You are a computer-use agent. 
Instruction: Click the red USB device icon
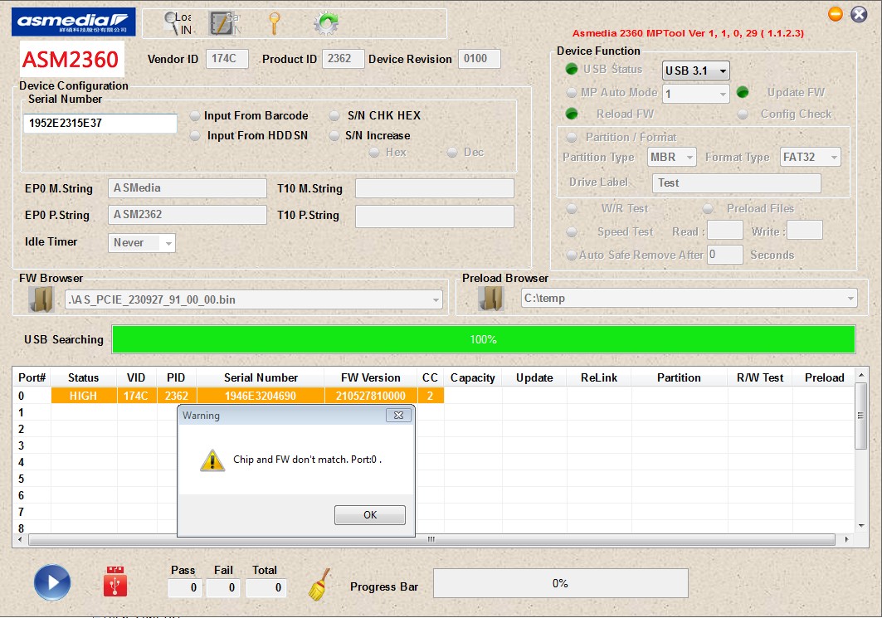click(115, 581)
